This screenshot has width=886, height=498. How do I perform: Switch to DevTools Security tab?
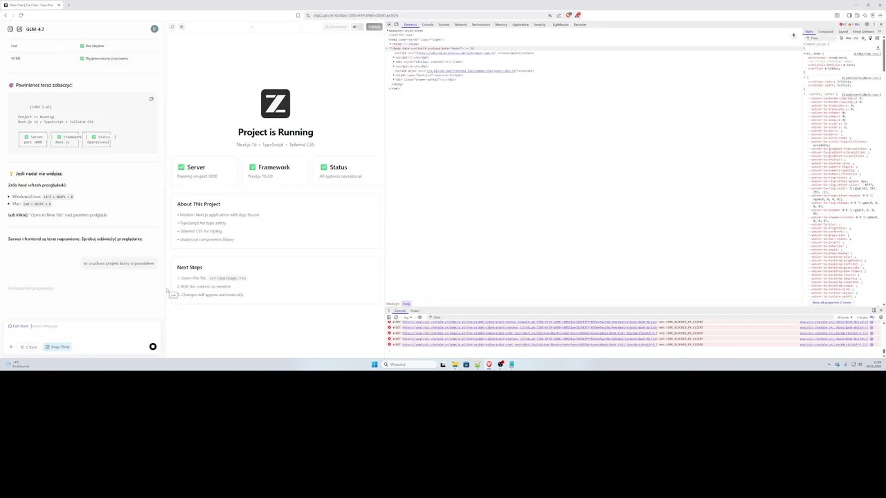[539, 24]
